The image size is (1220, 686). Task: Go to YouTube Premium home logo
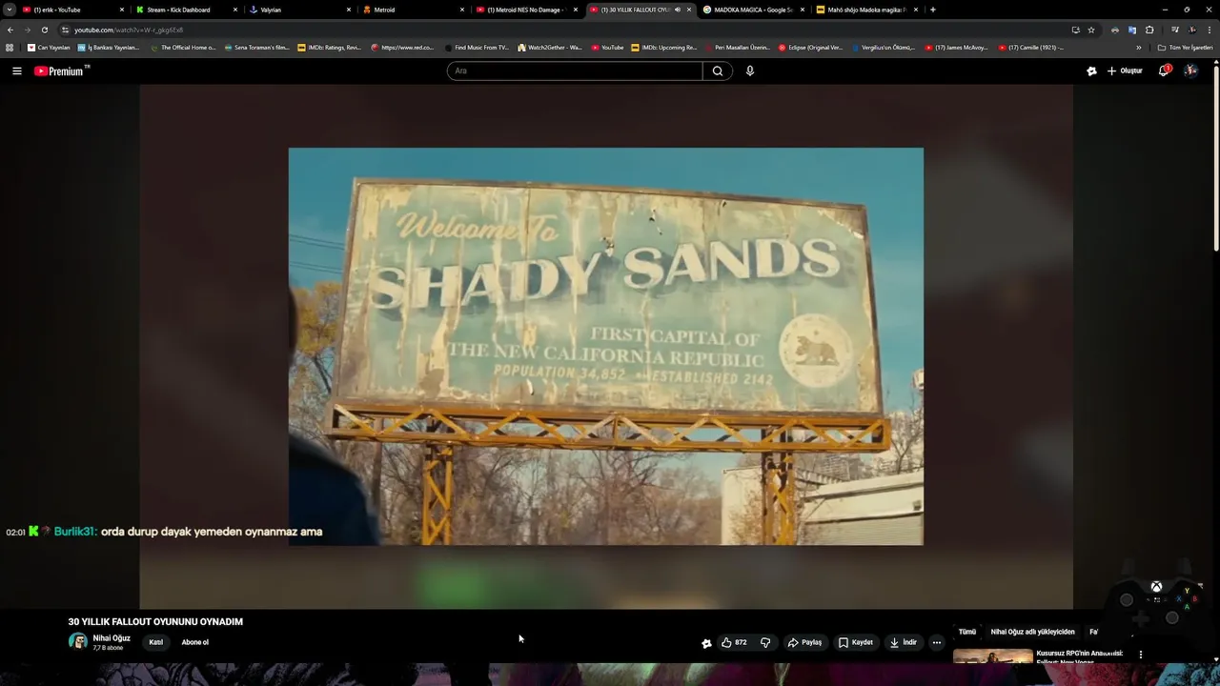[62, 71]
